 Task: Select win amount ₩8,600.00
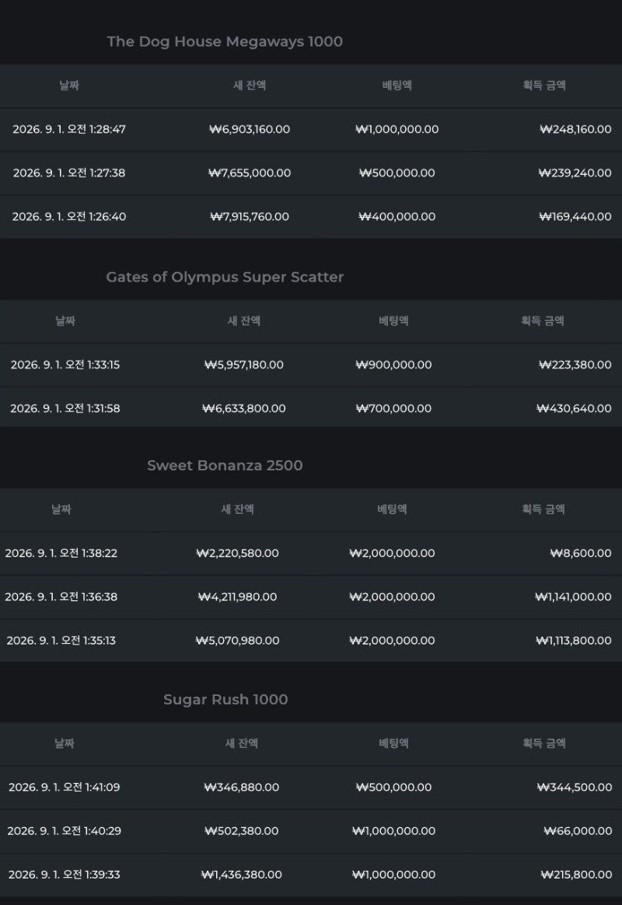click(x=581, y=553)
